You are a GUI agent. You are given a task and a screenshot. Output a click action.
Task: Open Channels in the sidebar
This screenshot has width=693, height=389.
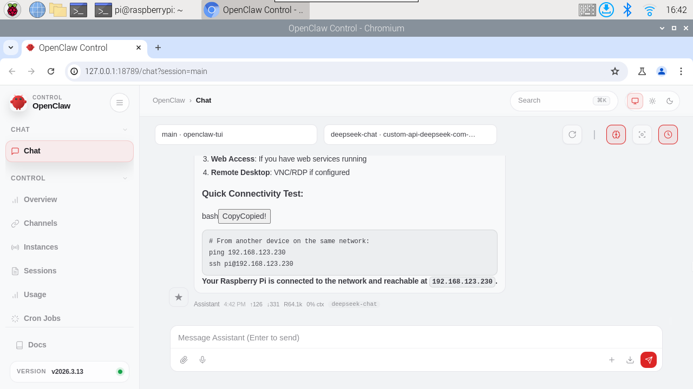click(69, 223)
